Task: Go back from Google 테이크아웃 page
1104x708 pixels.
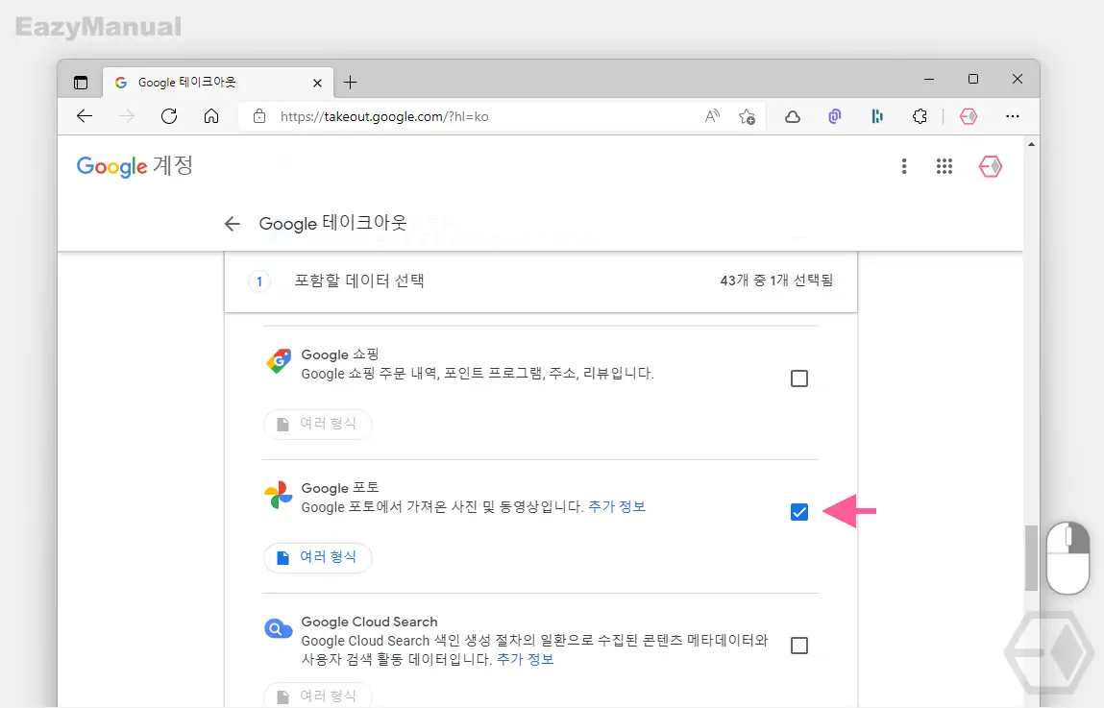Action: point(233,224)
